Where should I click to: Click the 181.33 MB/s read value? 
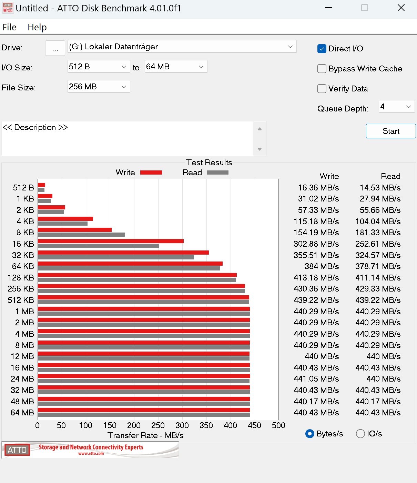378,233
